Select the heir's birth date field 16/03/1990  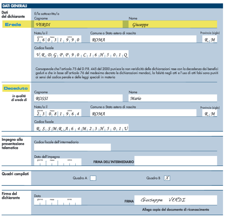(58, 39)
